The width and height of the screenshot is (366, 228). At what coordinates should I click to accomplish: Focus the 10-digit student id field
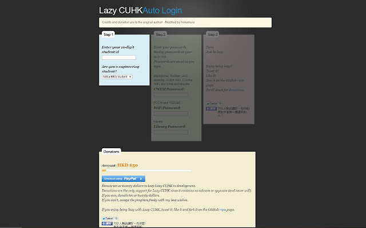coord(119,58)
